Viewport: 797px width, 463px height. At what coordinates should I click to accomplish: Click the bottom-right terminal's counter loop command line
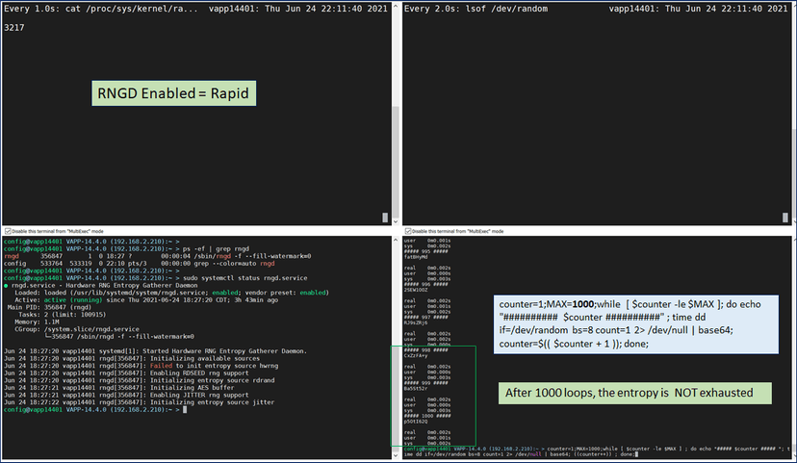597,450
